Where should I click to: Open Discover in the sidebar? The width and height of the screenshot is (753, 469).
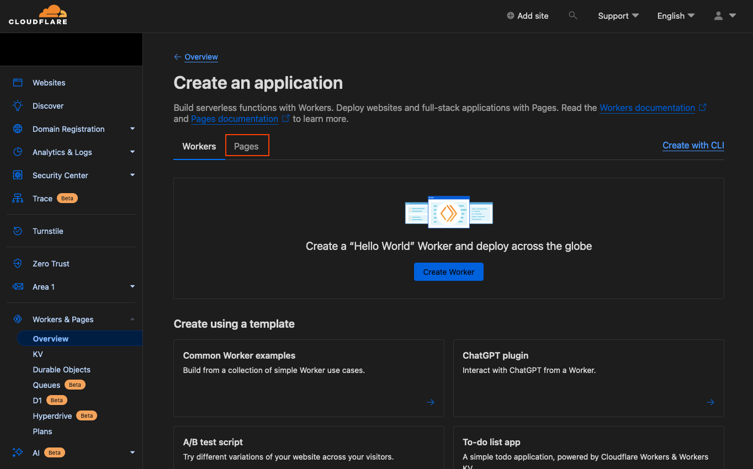(x=48, y=106)
